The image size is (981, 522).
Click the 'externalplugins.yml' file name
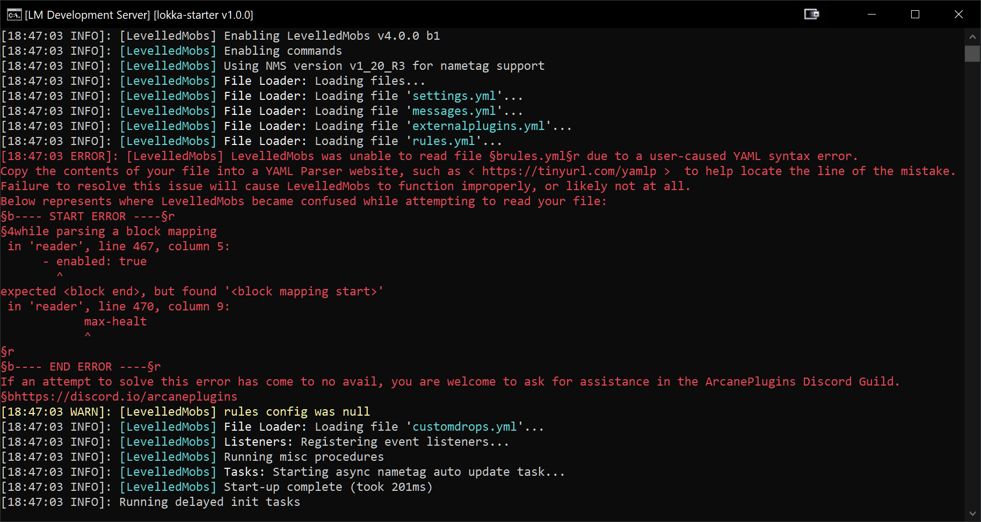click(478, 126)
